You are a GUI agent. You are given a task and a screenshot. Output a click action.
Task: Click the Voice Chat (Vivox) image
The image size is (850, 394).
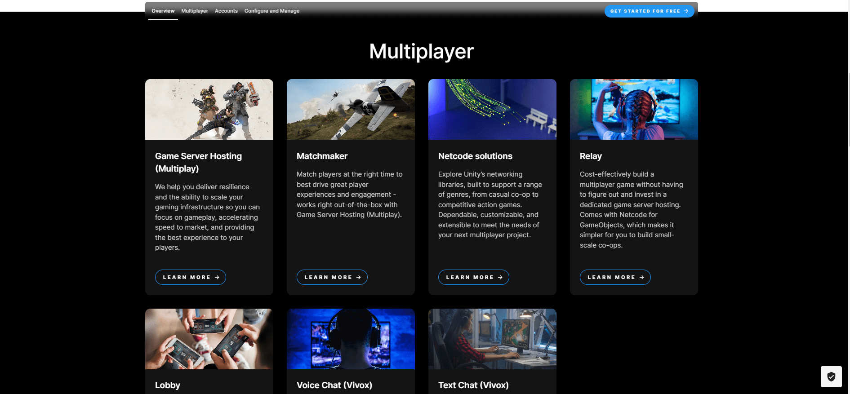pyautogui.click(x=351, y=339)
